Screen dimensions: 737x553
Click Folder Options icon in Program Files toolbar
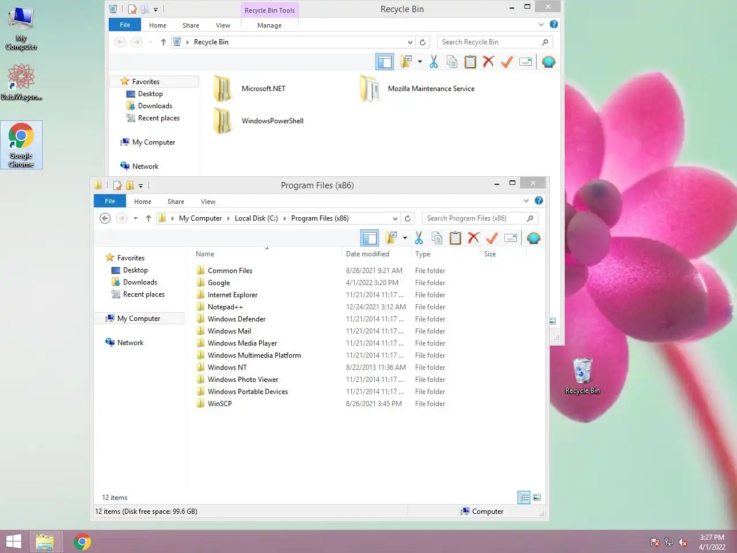pyautogui.click(x=391, y=238)
